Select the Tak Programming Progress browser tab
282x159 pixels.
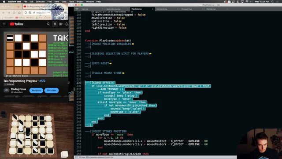pyautogui.click(x=37, y=7)
